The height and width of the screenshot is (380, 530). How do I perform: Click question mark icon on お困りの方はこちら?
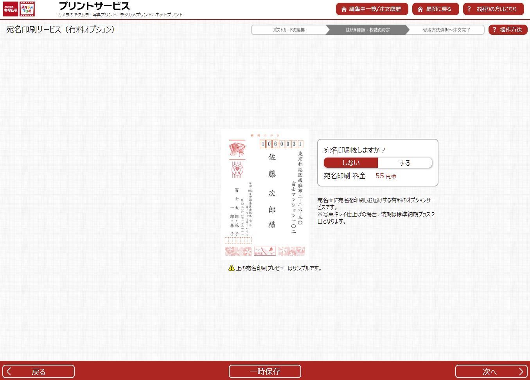coord(469,9)
